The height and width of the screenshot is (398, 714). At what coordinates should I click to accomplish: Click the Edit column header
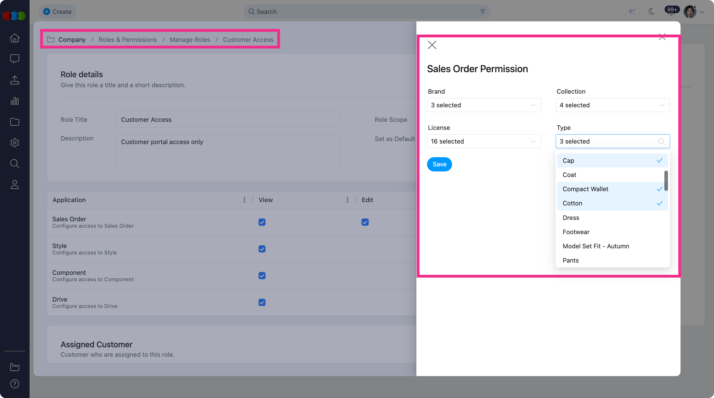point(367,200)
